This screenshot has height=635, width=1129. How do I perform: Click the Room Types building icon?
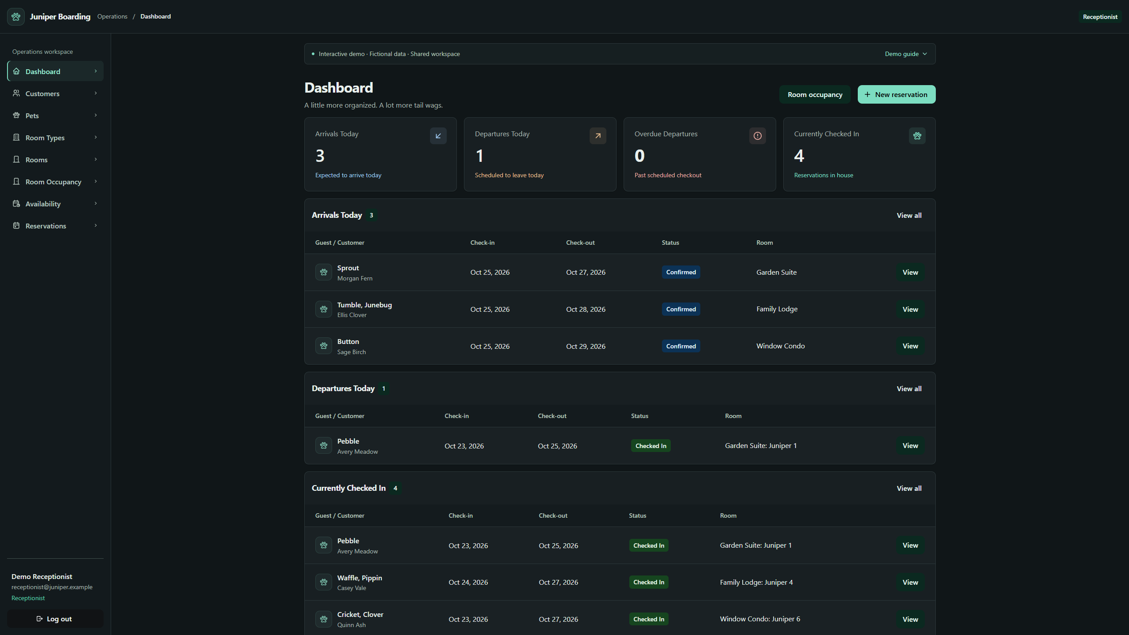16,137
